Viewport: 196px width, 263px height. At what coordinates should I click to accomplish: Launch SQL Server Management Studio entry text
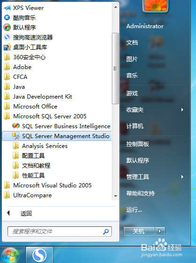pyautogui.click(x=66, y=136)
